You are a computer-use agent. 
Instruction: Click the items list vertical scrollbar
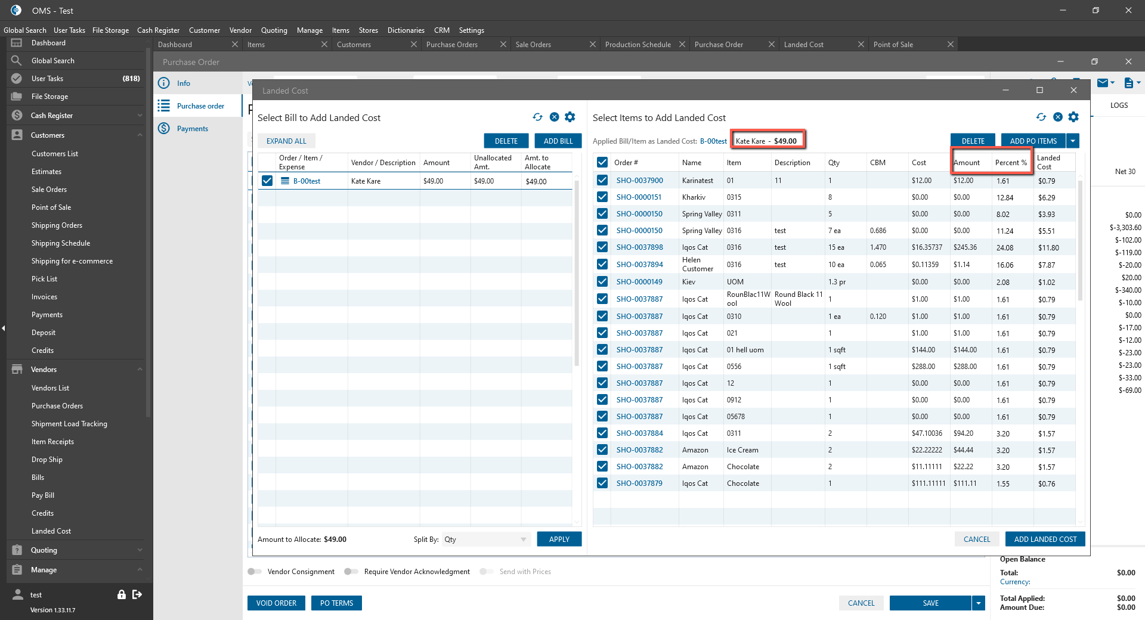click(x=1080, y=238)
